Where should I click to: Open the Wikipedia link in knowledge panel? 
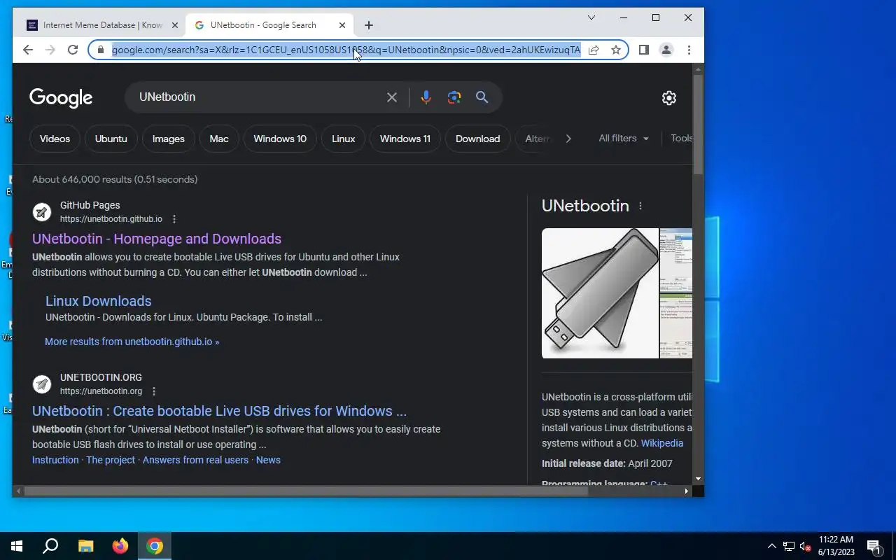coord(662,443)
